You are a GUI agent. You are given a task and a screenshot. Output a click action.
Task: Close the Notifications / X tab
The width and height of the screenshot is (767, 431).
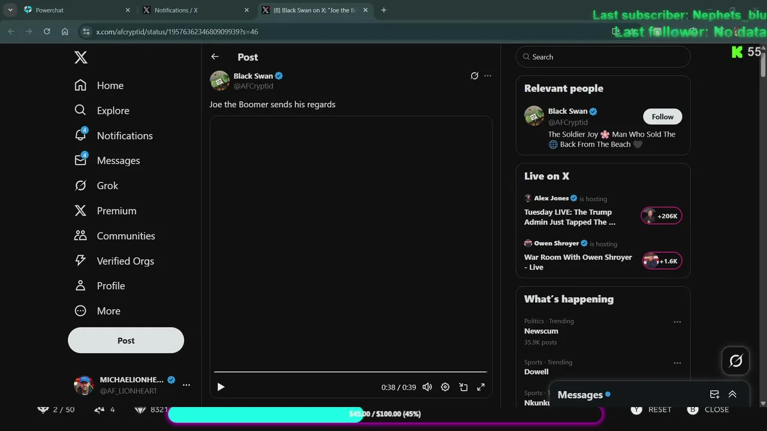pyautogui.click(x=246, y=10)
